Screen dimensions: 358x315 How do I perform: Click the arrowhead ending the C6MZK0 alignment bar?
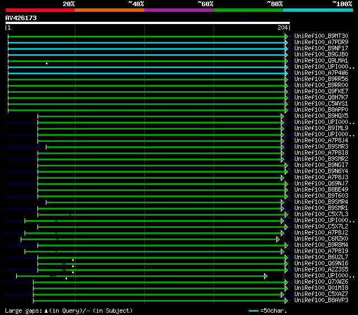pos(278,240)
